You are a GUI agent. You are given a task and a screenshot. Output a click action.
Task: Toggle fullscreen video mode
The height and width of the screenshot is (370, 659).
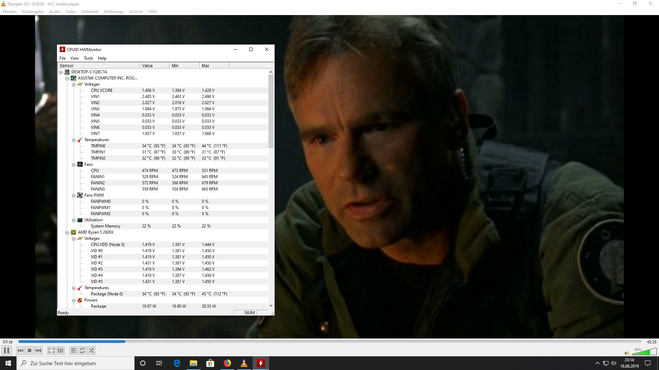(x=51, y=350)
